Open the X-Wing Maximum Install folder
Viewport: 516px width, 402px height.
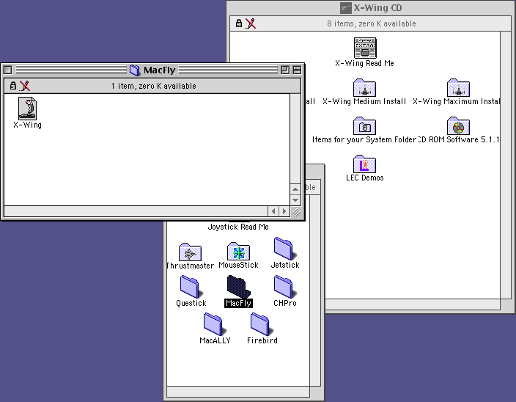[x=458, y=87]
